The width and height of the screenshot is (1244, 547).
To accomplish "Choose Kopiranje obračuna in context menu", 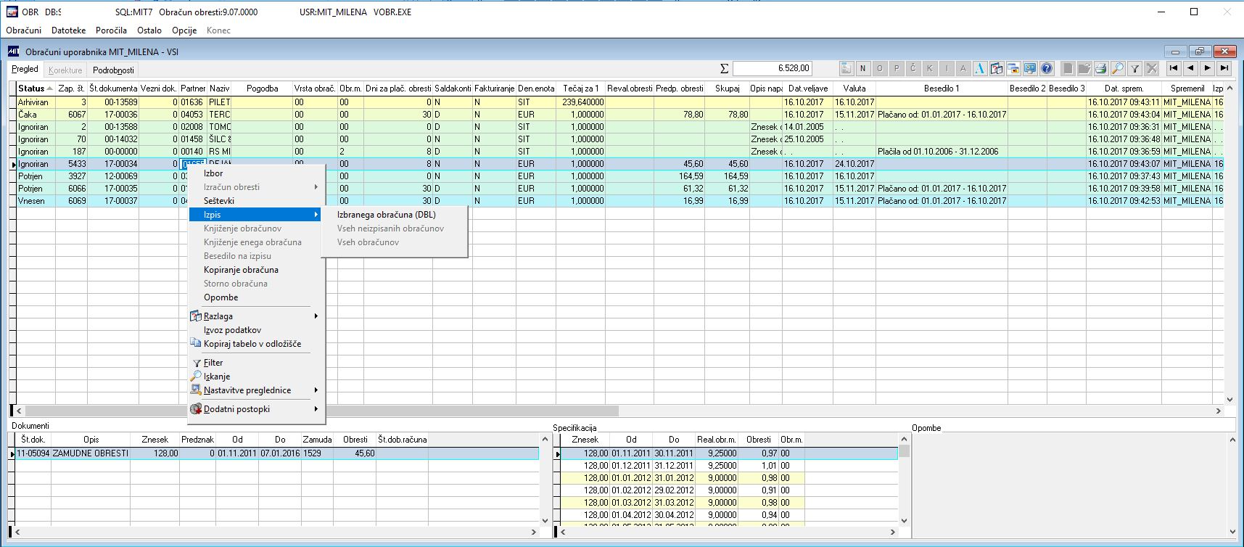I will point(241,270).
